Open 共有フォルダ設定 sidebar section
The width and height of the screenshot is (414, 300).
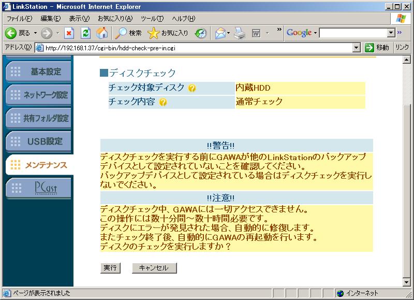(38, 118)
